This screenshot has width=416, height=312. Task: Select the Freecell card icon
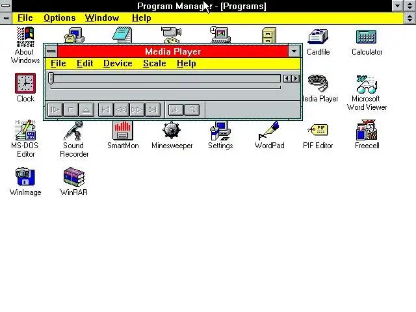click(x=367, y=130)
